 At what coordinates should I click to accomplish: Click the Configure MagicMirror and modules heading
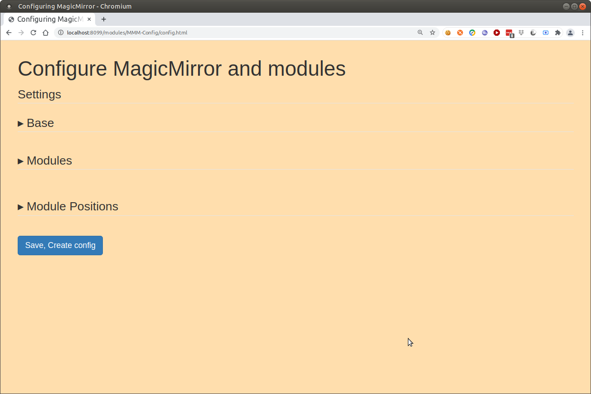182,69
